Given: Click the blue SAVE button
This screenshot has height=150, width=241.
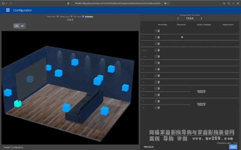Looking at the screenshot, I should (233, 147).
